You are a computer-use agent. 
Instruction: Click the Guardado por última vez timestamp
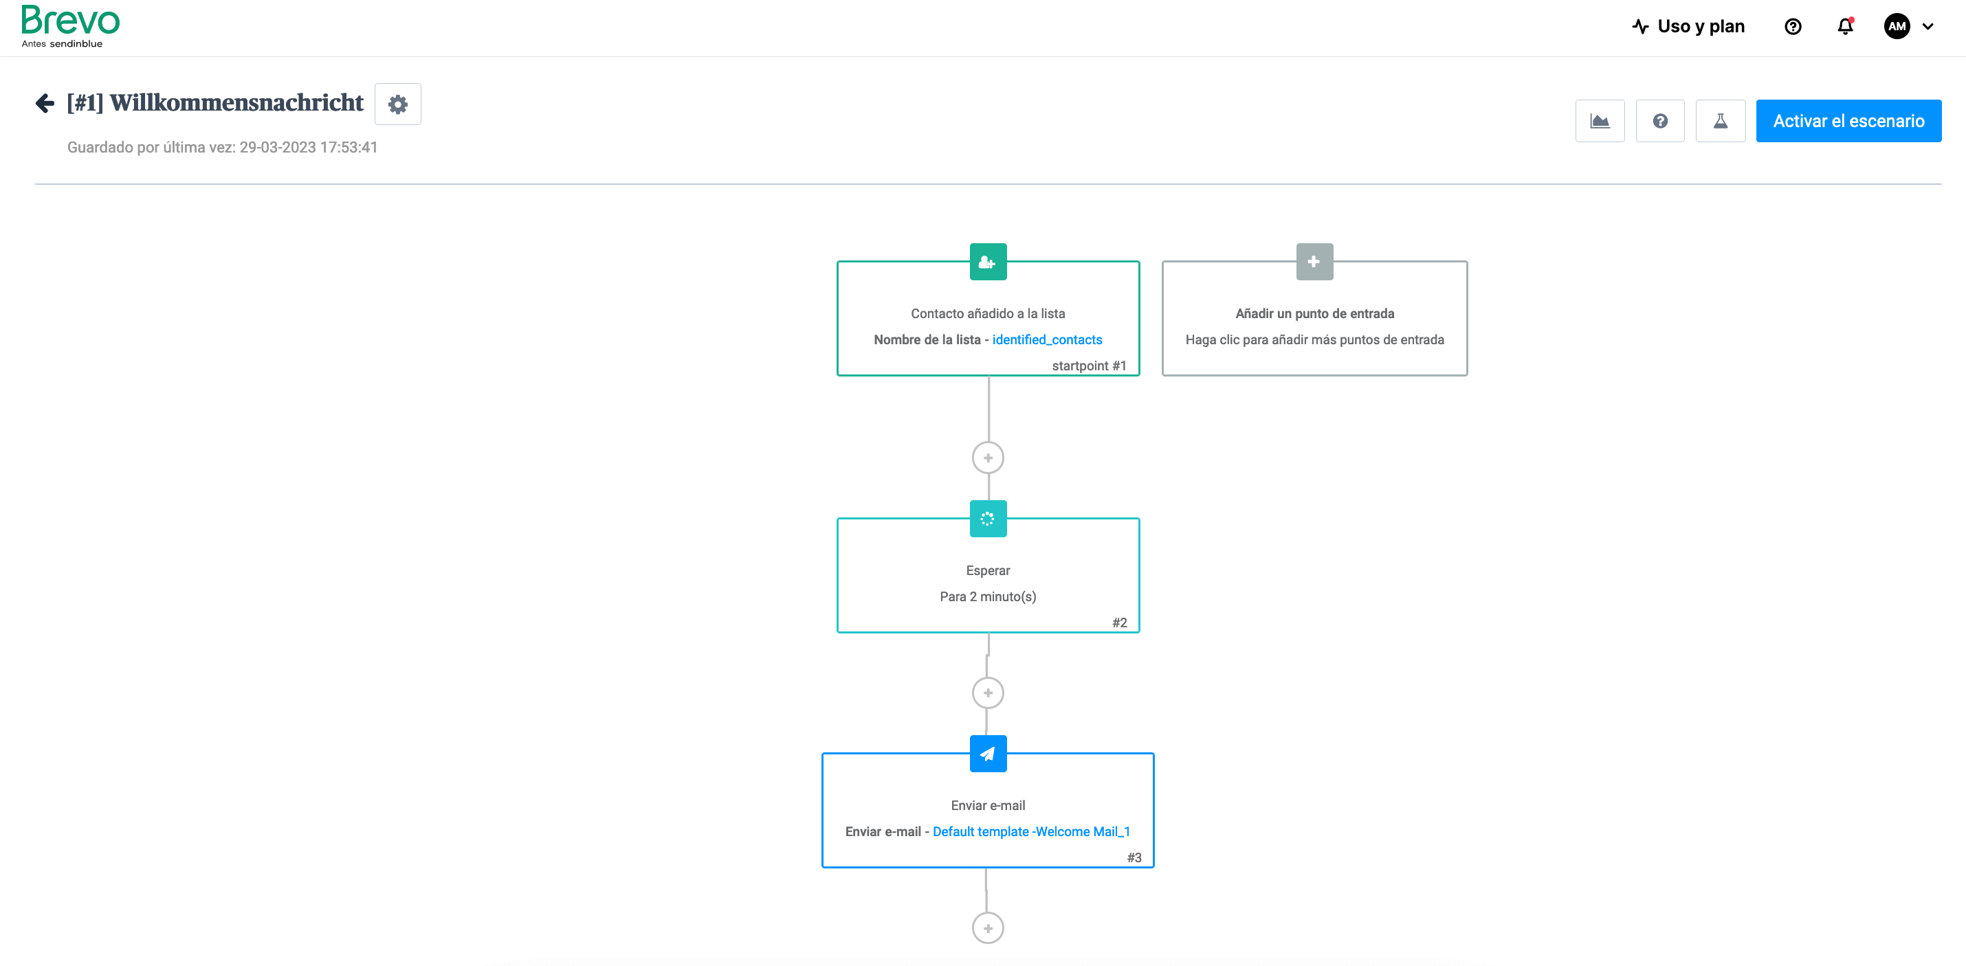(x=222, y=147)
